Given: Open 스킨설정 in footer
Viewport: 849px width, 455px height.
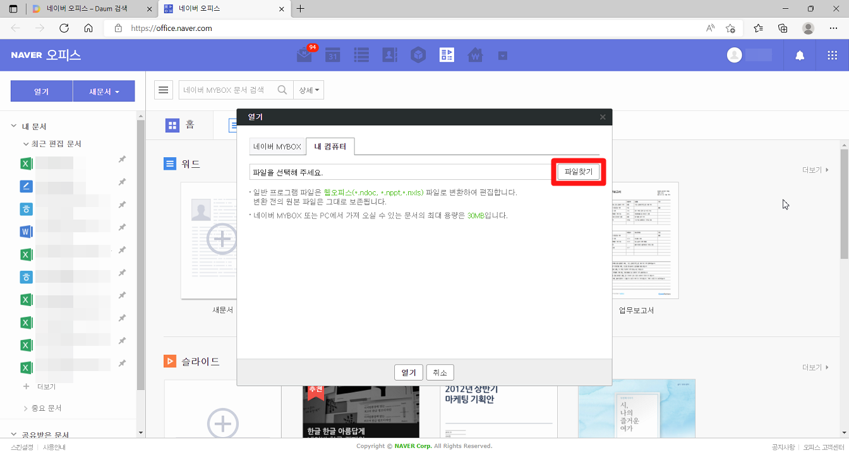Looking at the screenshot, I should 23,447.
